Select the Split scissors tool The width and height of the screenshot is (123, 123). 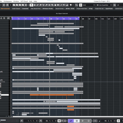[43, 5]
